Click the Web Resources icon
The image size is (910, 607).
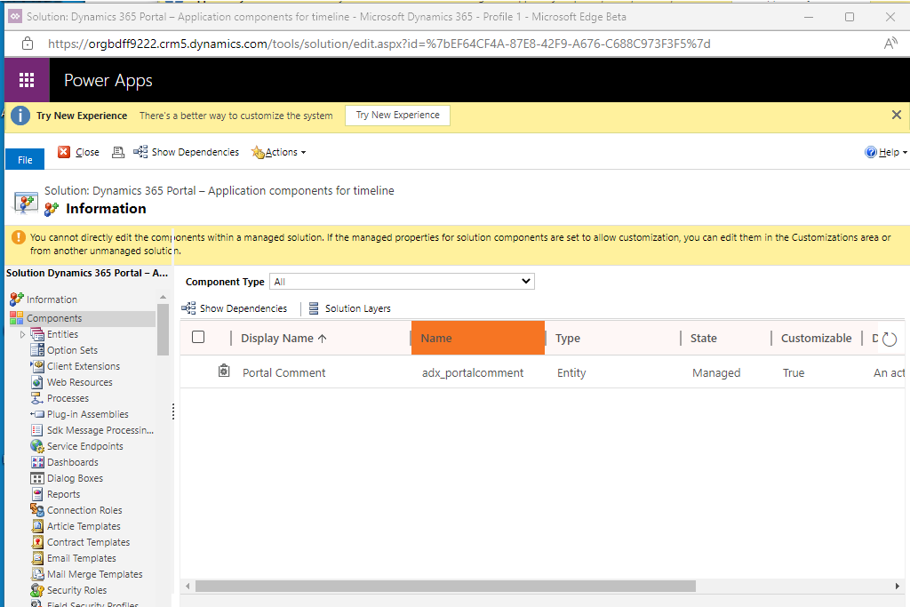pos(37,382)
